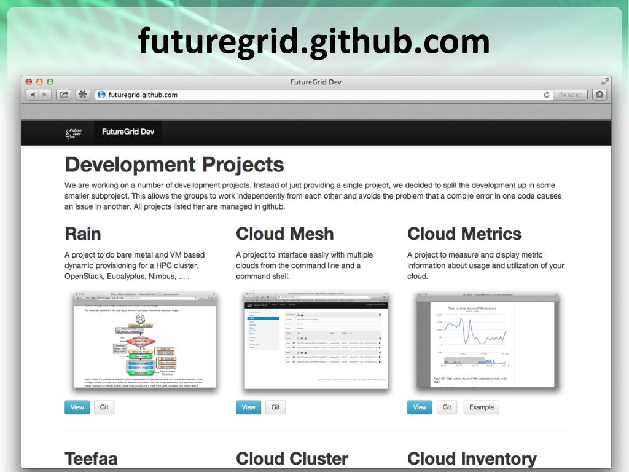This screenshot has width=629, height=472.
Task: Click the extension asterisk icon in toolbar
Action: click(83, 95)
